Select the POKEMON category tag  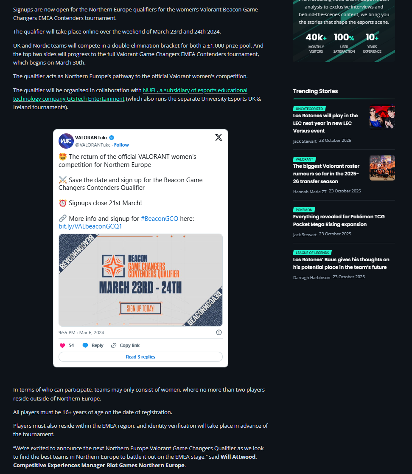click(x=304, y=210)
